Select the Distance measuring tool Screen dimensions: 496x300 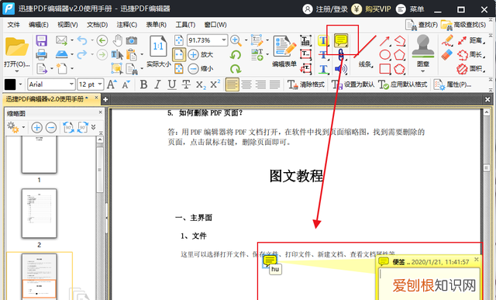pyautogui.click(x=470, y=40)
